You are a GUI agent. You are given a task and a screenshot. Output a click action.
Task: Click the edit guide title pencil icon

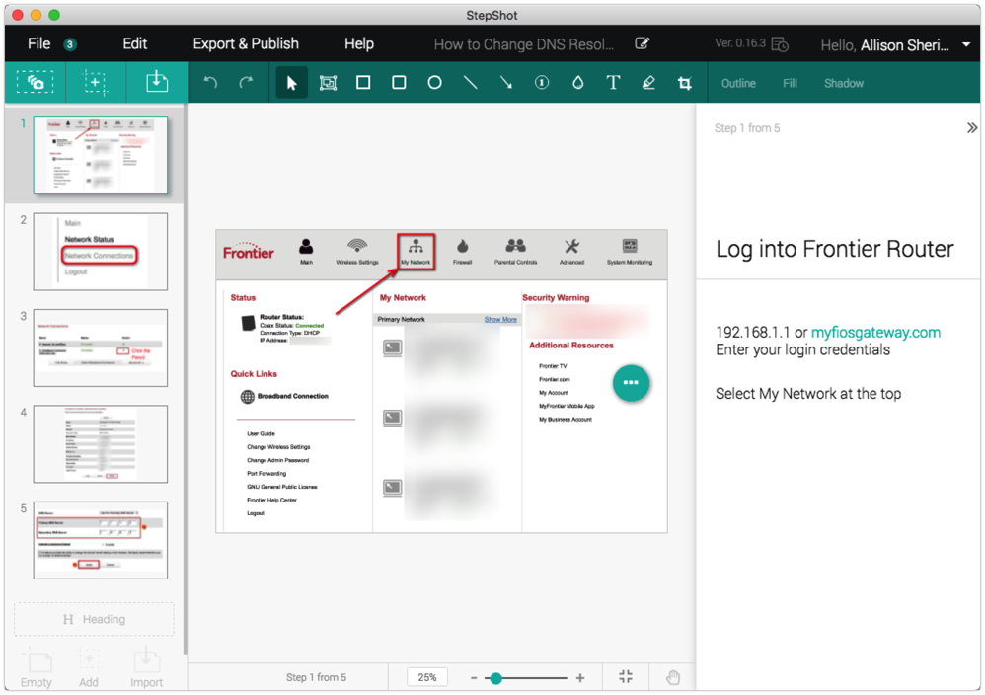(642, 43)
